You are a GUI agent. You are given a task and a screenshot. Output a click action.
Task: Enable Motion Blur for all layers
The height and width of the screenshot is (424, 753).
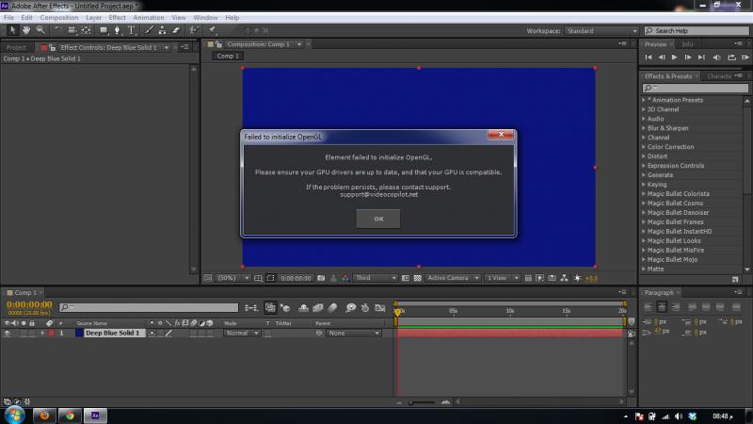coord(332,308)
